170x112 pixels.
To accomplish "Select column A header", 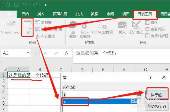I will (x=19, y=69).
